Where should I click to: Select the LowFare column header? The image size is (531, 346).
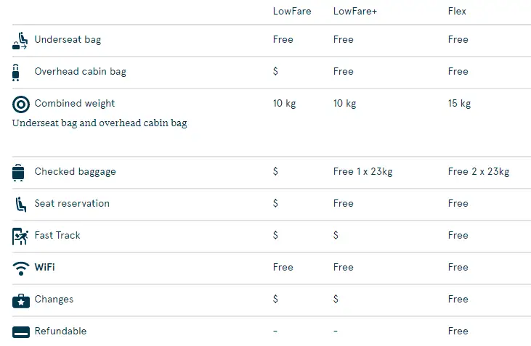coord(292,11)
